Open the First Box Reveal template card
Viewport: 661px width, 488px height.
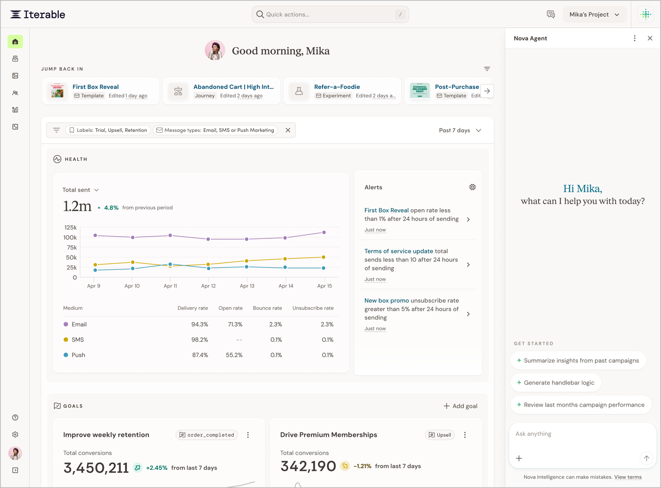tap(101, 91)
